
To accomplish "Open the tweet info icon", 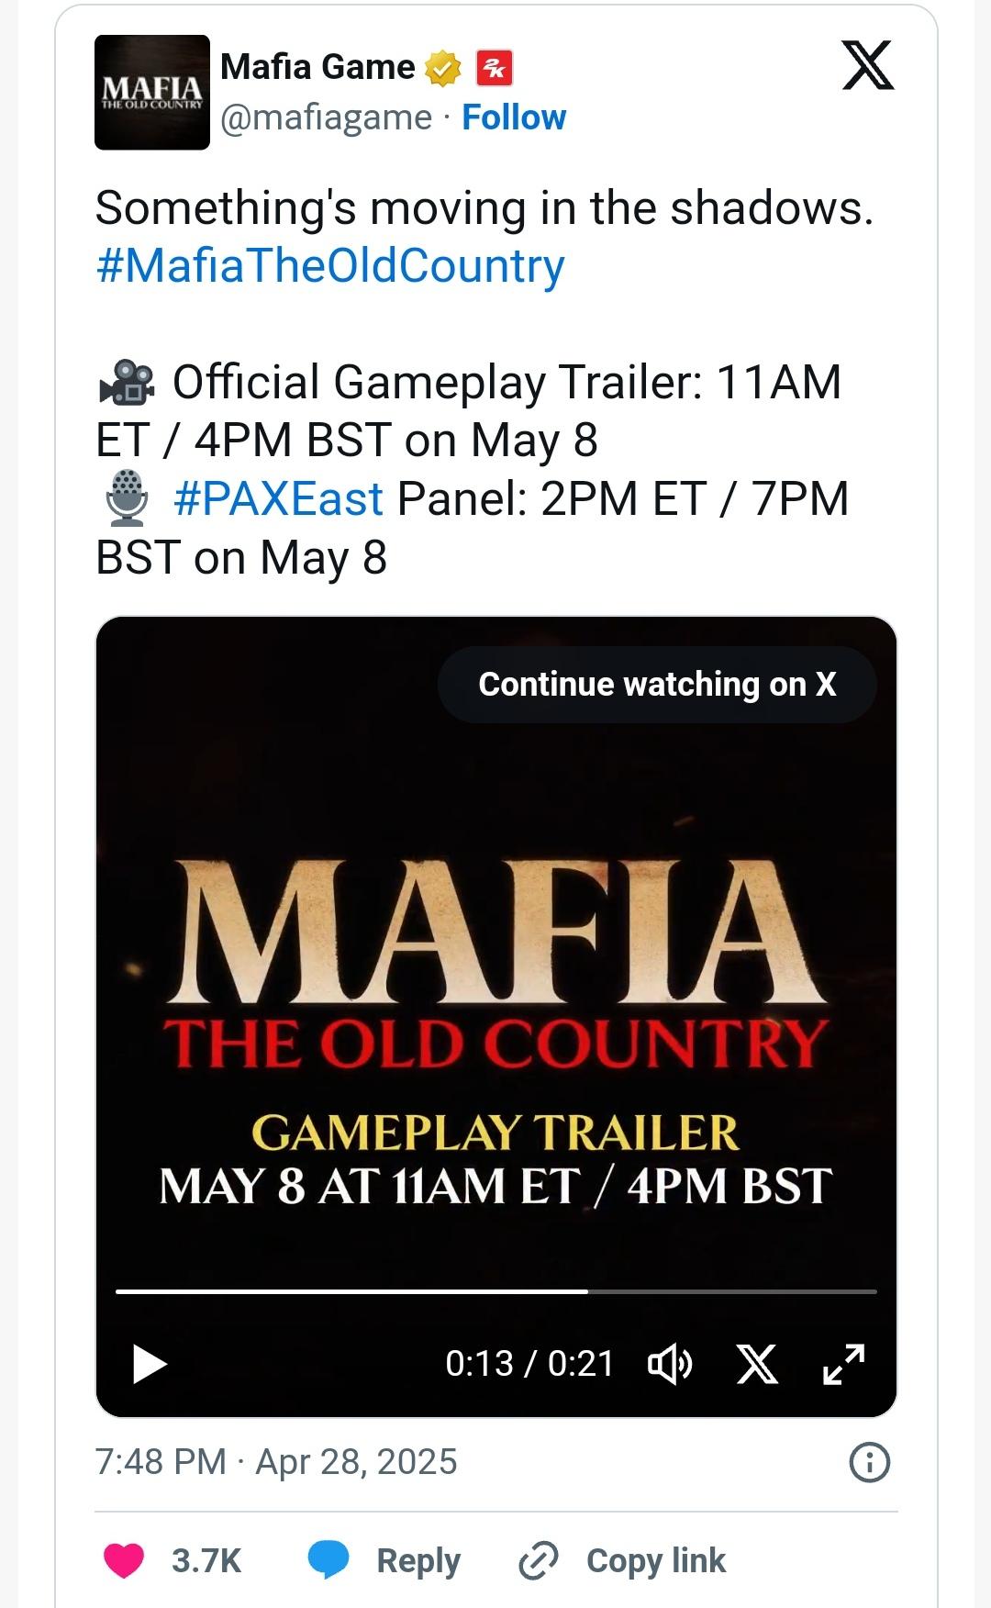I will (x=869, y=1462).
